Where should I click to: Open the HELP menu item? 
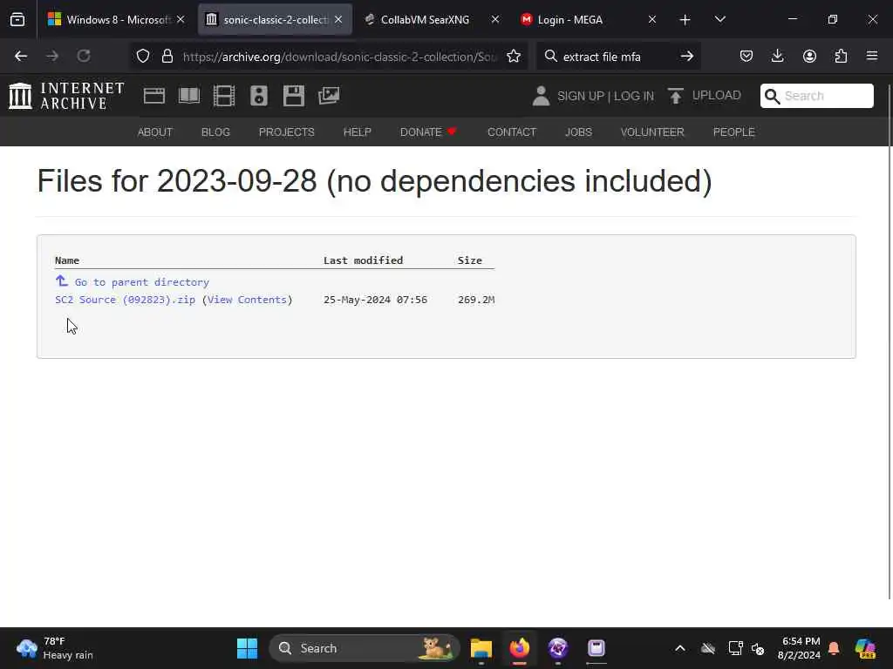[357, 132]
